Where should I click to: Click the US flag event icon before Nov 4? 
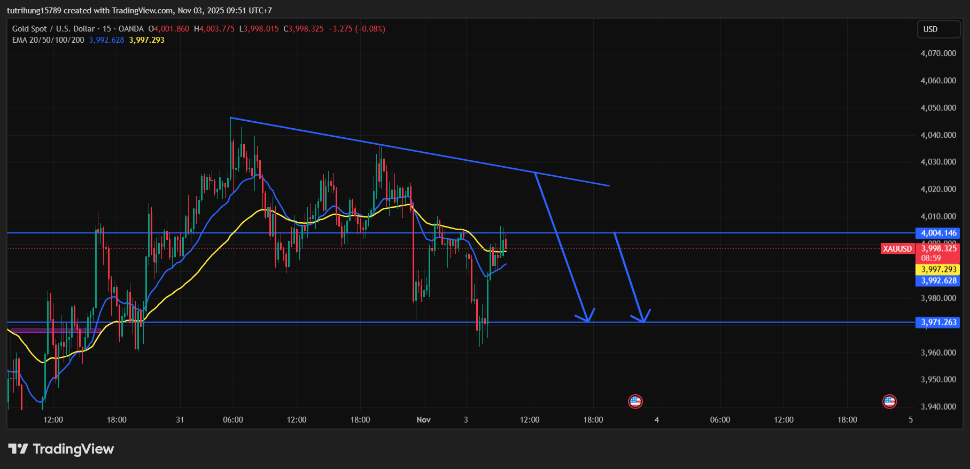coord(635,401)
